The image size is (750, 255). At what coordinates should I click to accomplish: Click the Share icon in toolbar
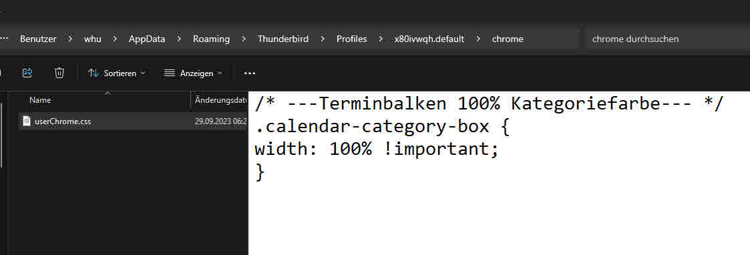(x=27, y=73)
